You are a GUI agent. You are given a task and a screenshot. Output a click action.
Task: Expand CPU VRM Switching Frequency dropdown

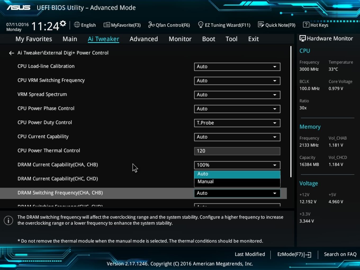pos(237,81)
